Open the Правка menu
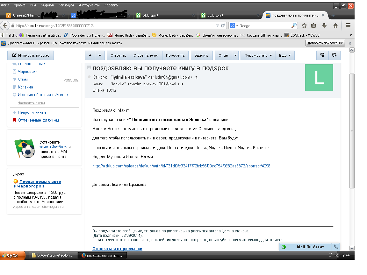Screen dimensions: 367x275 click(x=19, y=5)
